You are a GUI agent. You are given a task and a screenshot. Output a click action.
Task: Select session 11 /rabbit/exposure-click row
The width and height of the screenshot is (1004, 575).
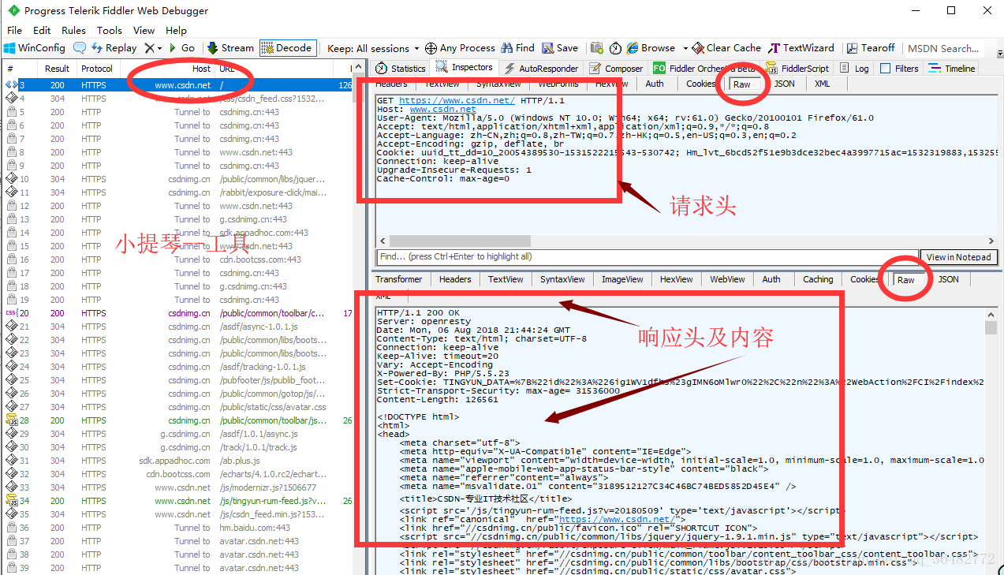coord(177,192)
